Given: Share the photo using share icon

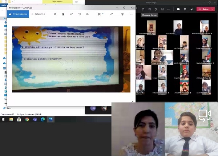Looking at the screenshot, I should coord(112,14).
